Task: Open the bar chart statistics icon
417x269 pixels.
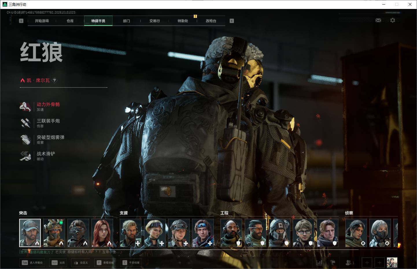Action: click(319, 263)
